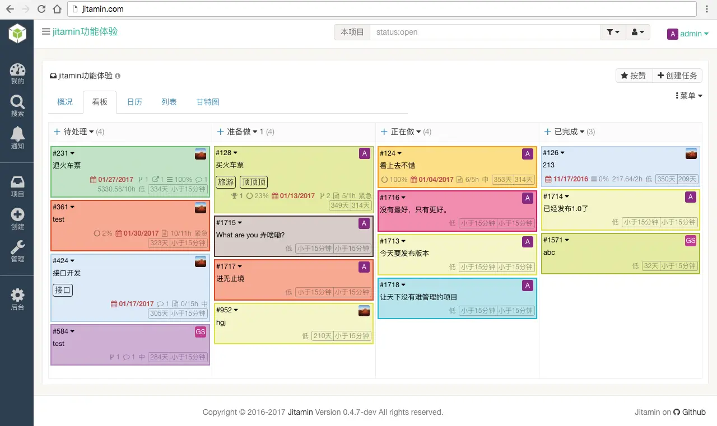The height and width of the screenshot is (426, 717).
Task: Click the avatar photo on task #231
Action: click(x=201, y=154)
